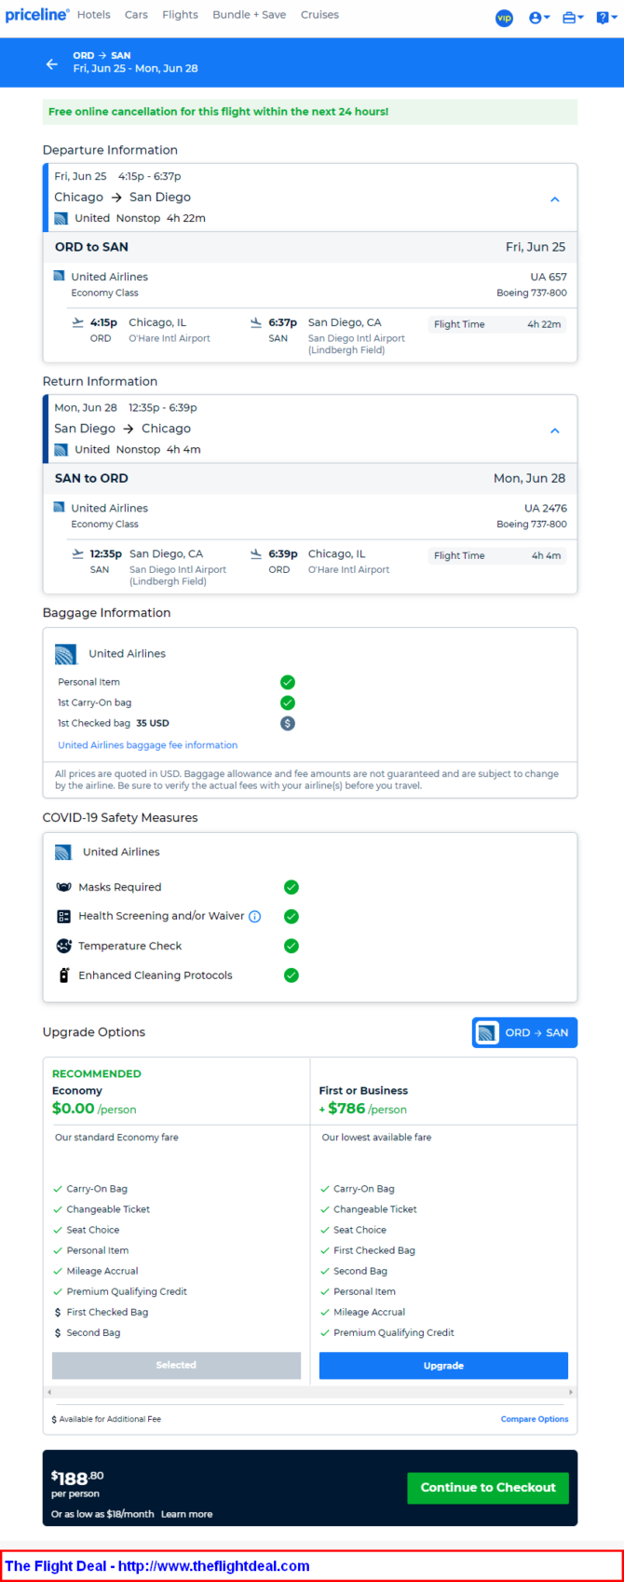Click the free online cancellation banner
The image size is (624, 1582).
pyautogui.click(x=310, y=112)
